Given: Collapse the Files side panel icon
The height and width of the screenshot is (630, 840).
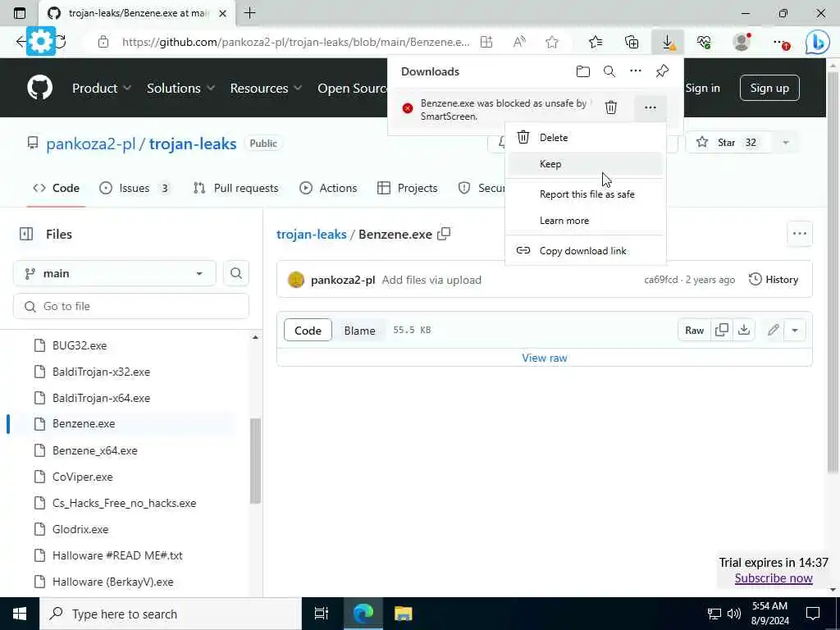Looking at the screenshot, I should tap(25, 234).
